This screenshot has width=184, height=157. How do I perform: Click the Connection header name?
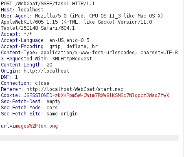click(15, 83)
